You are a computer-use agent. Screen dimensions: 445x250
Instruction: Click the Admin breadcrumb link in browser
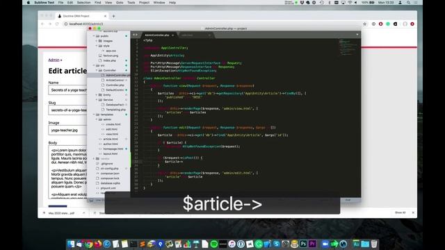(54, 60)
